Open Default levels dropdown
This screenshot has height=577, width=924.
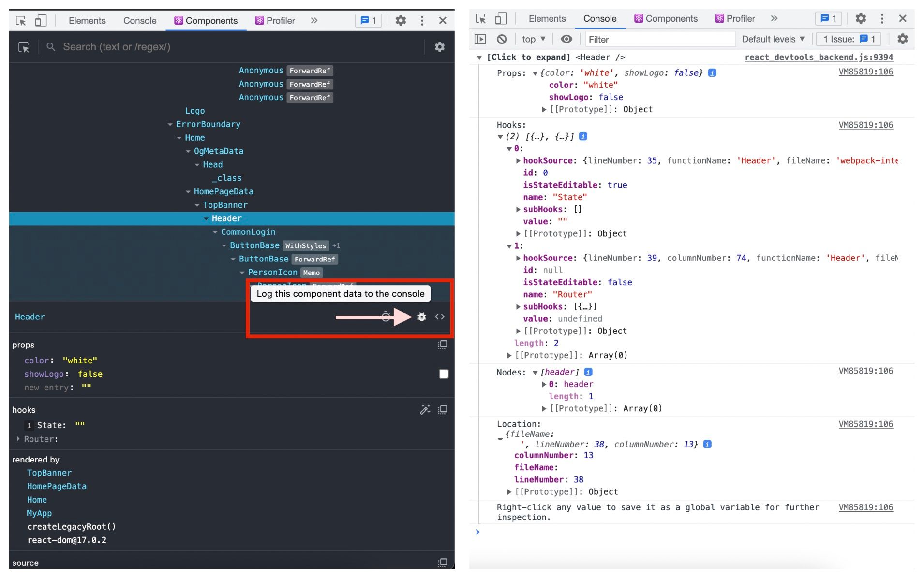click(773, 39)
